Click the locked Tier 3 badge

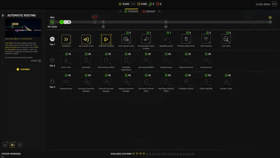point(52,82)
